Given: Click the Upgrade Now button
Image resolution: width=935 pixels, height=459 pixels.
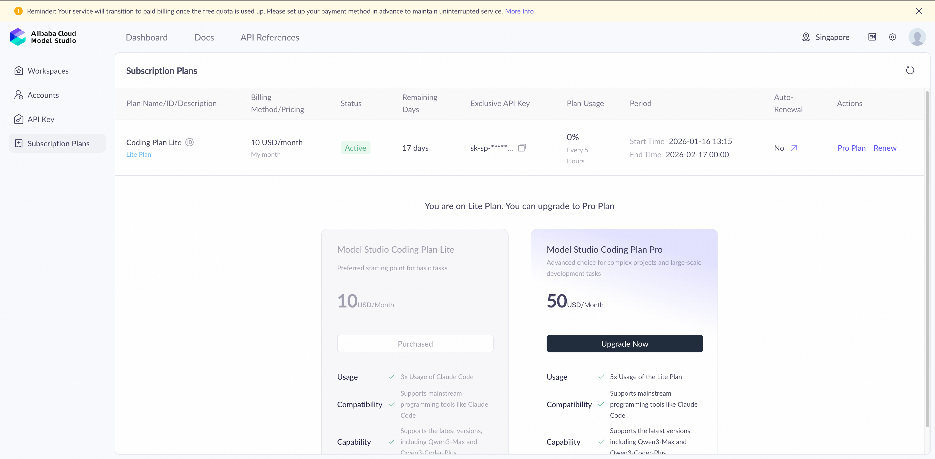Looking at the screenshot, I should coord(625,344).
